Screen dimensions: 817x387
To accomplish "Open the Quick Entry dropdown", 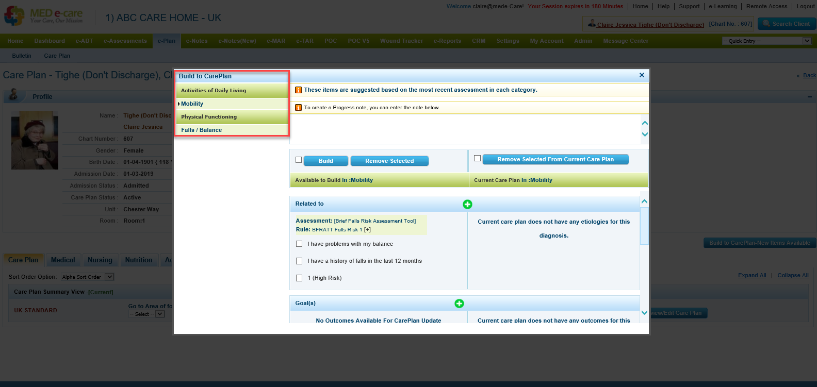I will click(766, 41).
